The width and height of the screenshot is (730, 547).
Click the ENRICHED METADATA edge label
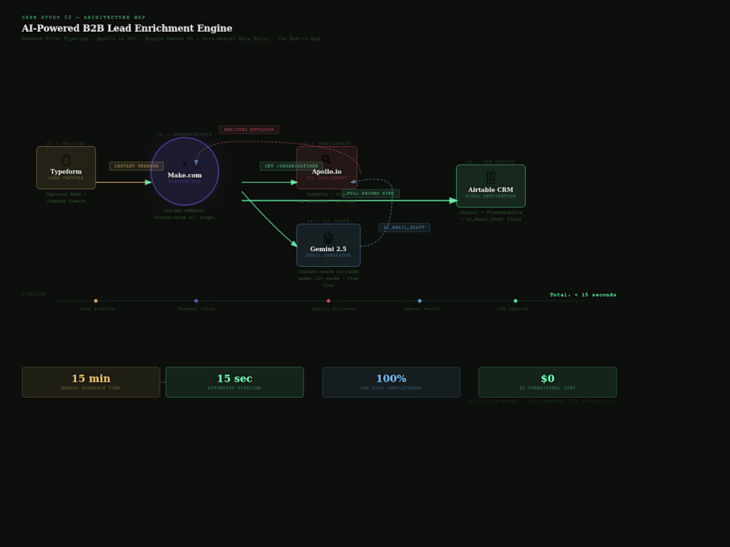pyautogui.click(x=249, y=130)
